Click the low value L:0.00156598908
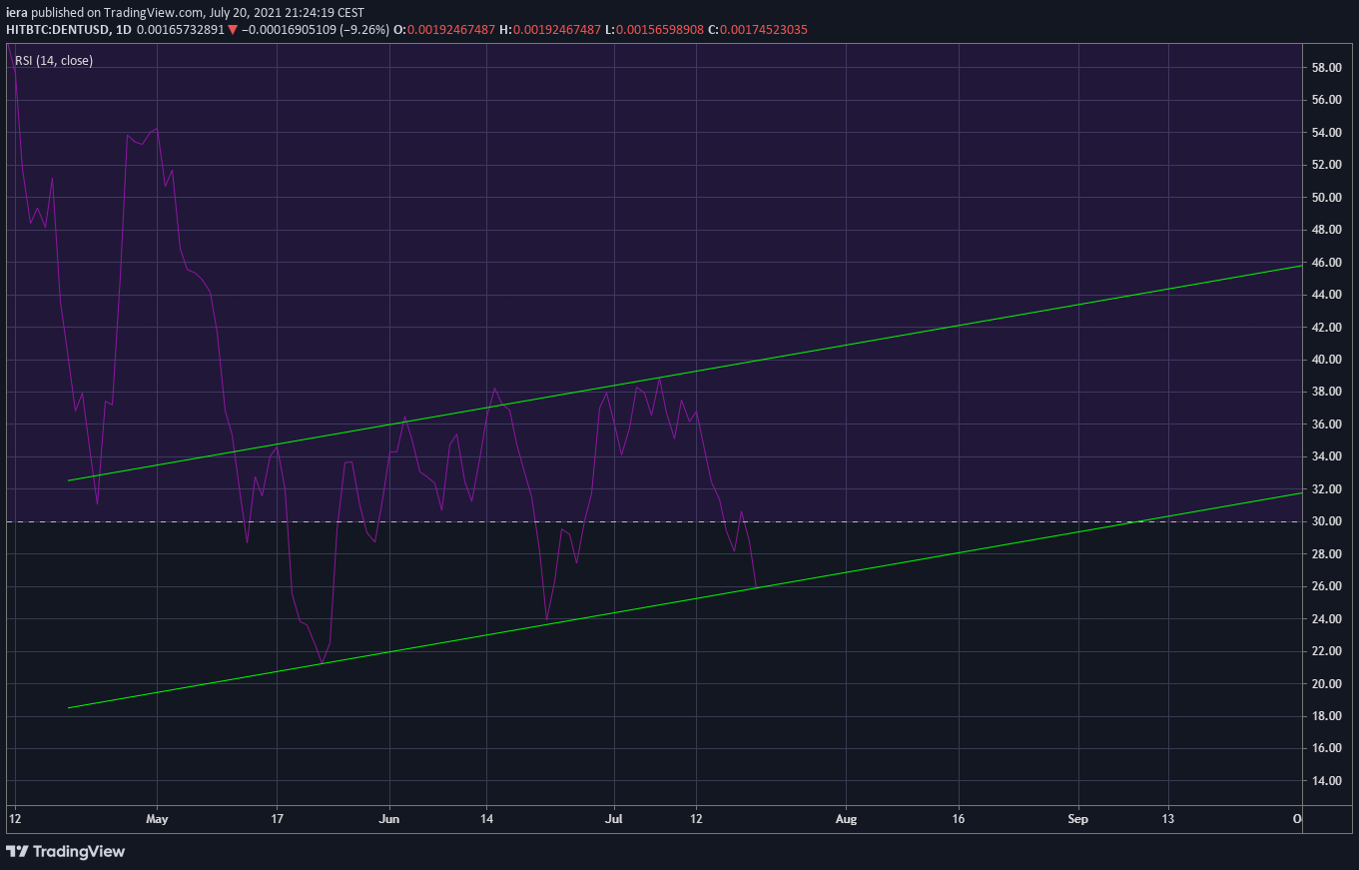1359x870 pixels. [x=654, y=30]
